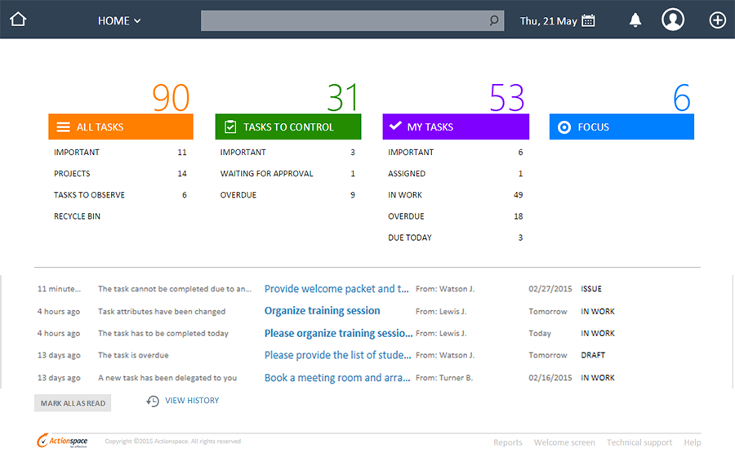This screenshot has height=466, width=735.
Task: Open the Tasks to Control green tile
Action: click(287, 127)
